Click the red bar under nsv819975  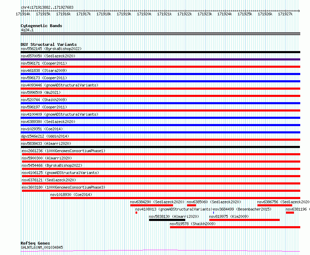(245, 220)
